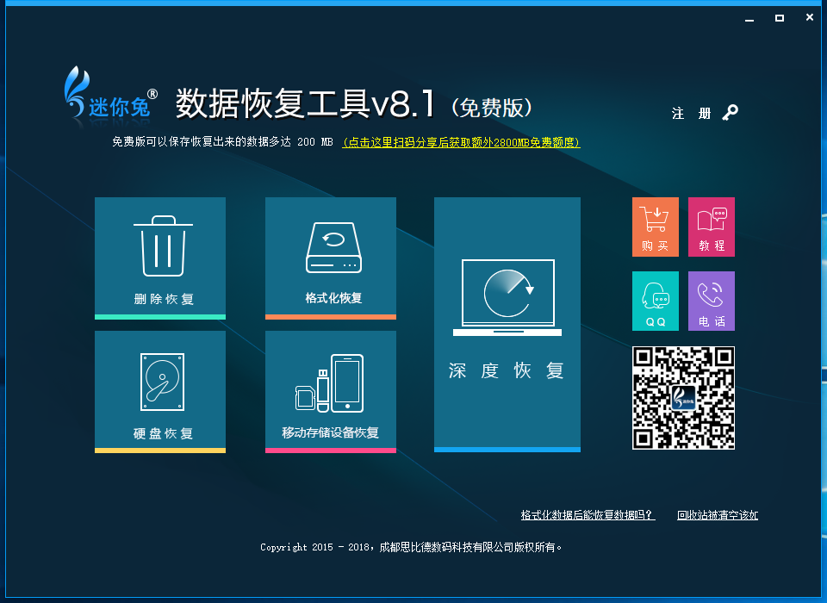Click the 电话 phone support icon

(711, 301)
